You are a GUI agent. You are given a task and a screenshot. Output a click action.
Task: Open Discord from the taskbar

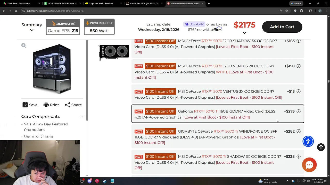[x=89, y=181]
